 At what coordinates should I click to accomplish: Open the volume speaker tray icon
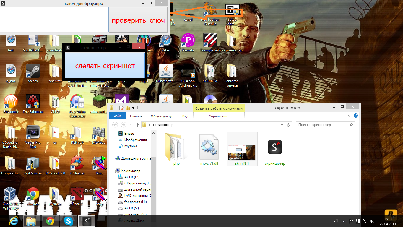(x=372, y=221)
